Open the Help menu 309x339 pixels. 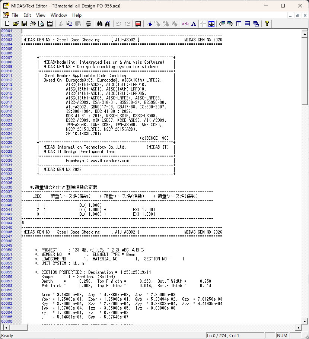point(77,15)
